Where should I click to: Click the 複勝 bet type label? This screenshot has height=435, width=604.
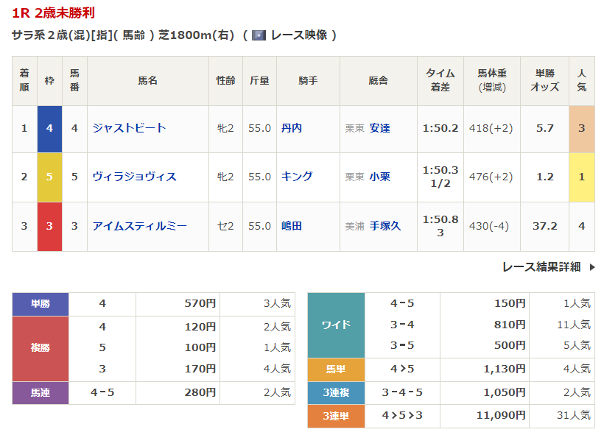click(41, 348)
